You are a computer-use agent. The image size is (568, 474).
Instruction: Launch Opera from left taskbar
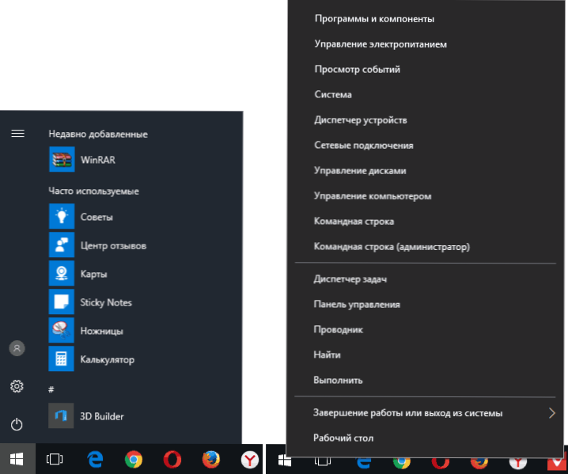coord(172,460)
